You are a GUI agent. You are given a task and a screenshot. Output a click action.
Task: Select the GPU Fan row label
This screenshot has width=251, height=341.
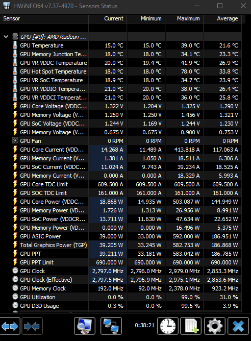[31, 141]
